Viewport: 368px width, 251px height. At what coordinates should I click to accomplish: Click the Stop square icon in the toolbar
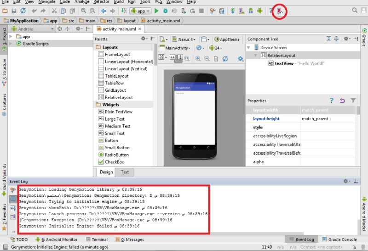point(201,11)
